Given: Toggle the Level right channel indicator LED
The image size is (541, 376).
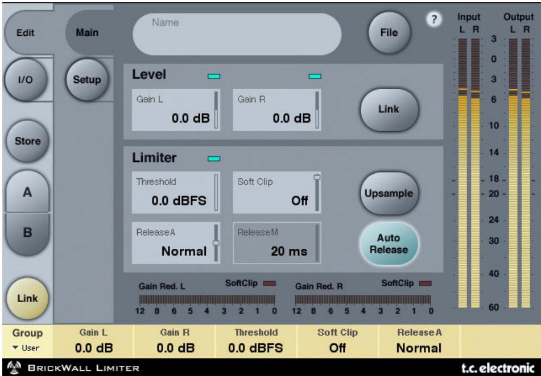Looking at the screenshot, I should [315, 76].
